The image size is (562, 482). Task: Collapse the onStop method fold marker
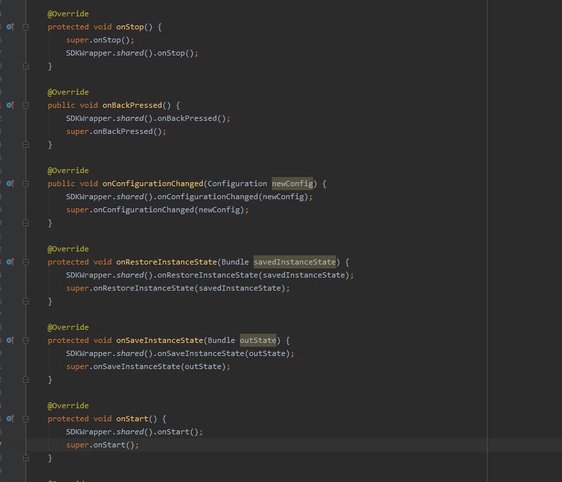click(x=25, y=27)
